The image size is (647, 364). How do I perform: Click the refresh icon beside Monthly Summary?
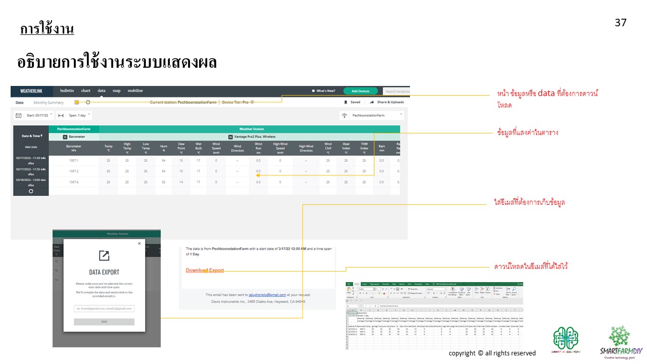[x=88, y=102]
